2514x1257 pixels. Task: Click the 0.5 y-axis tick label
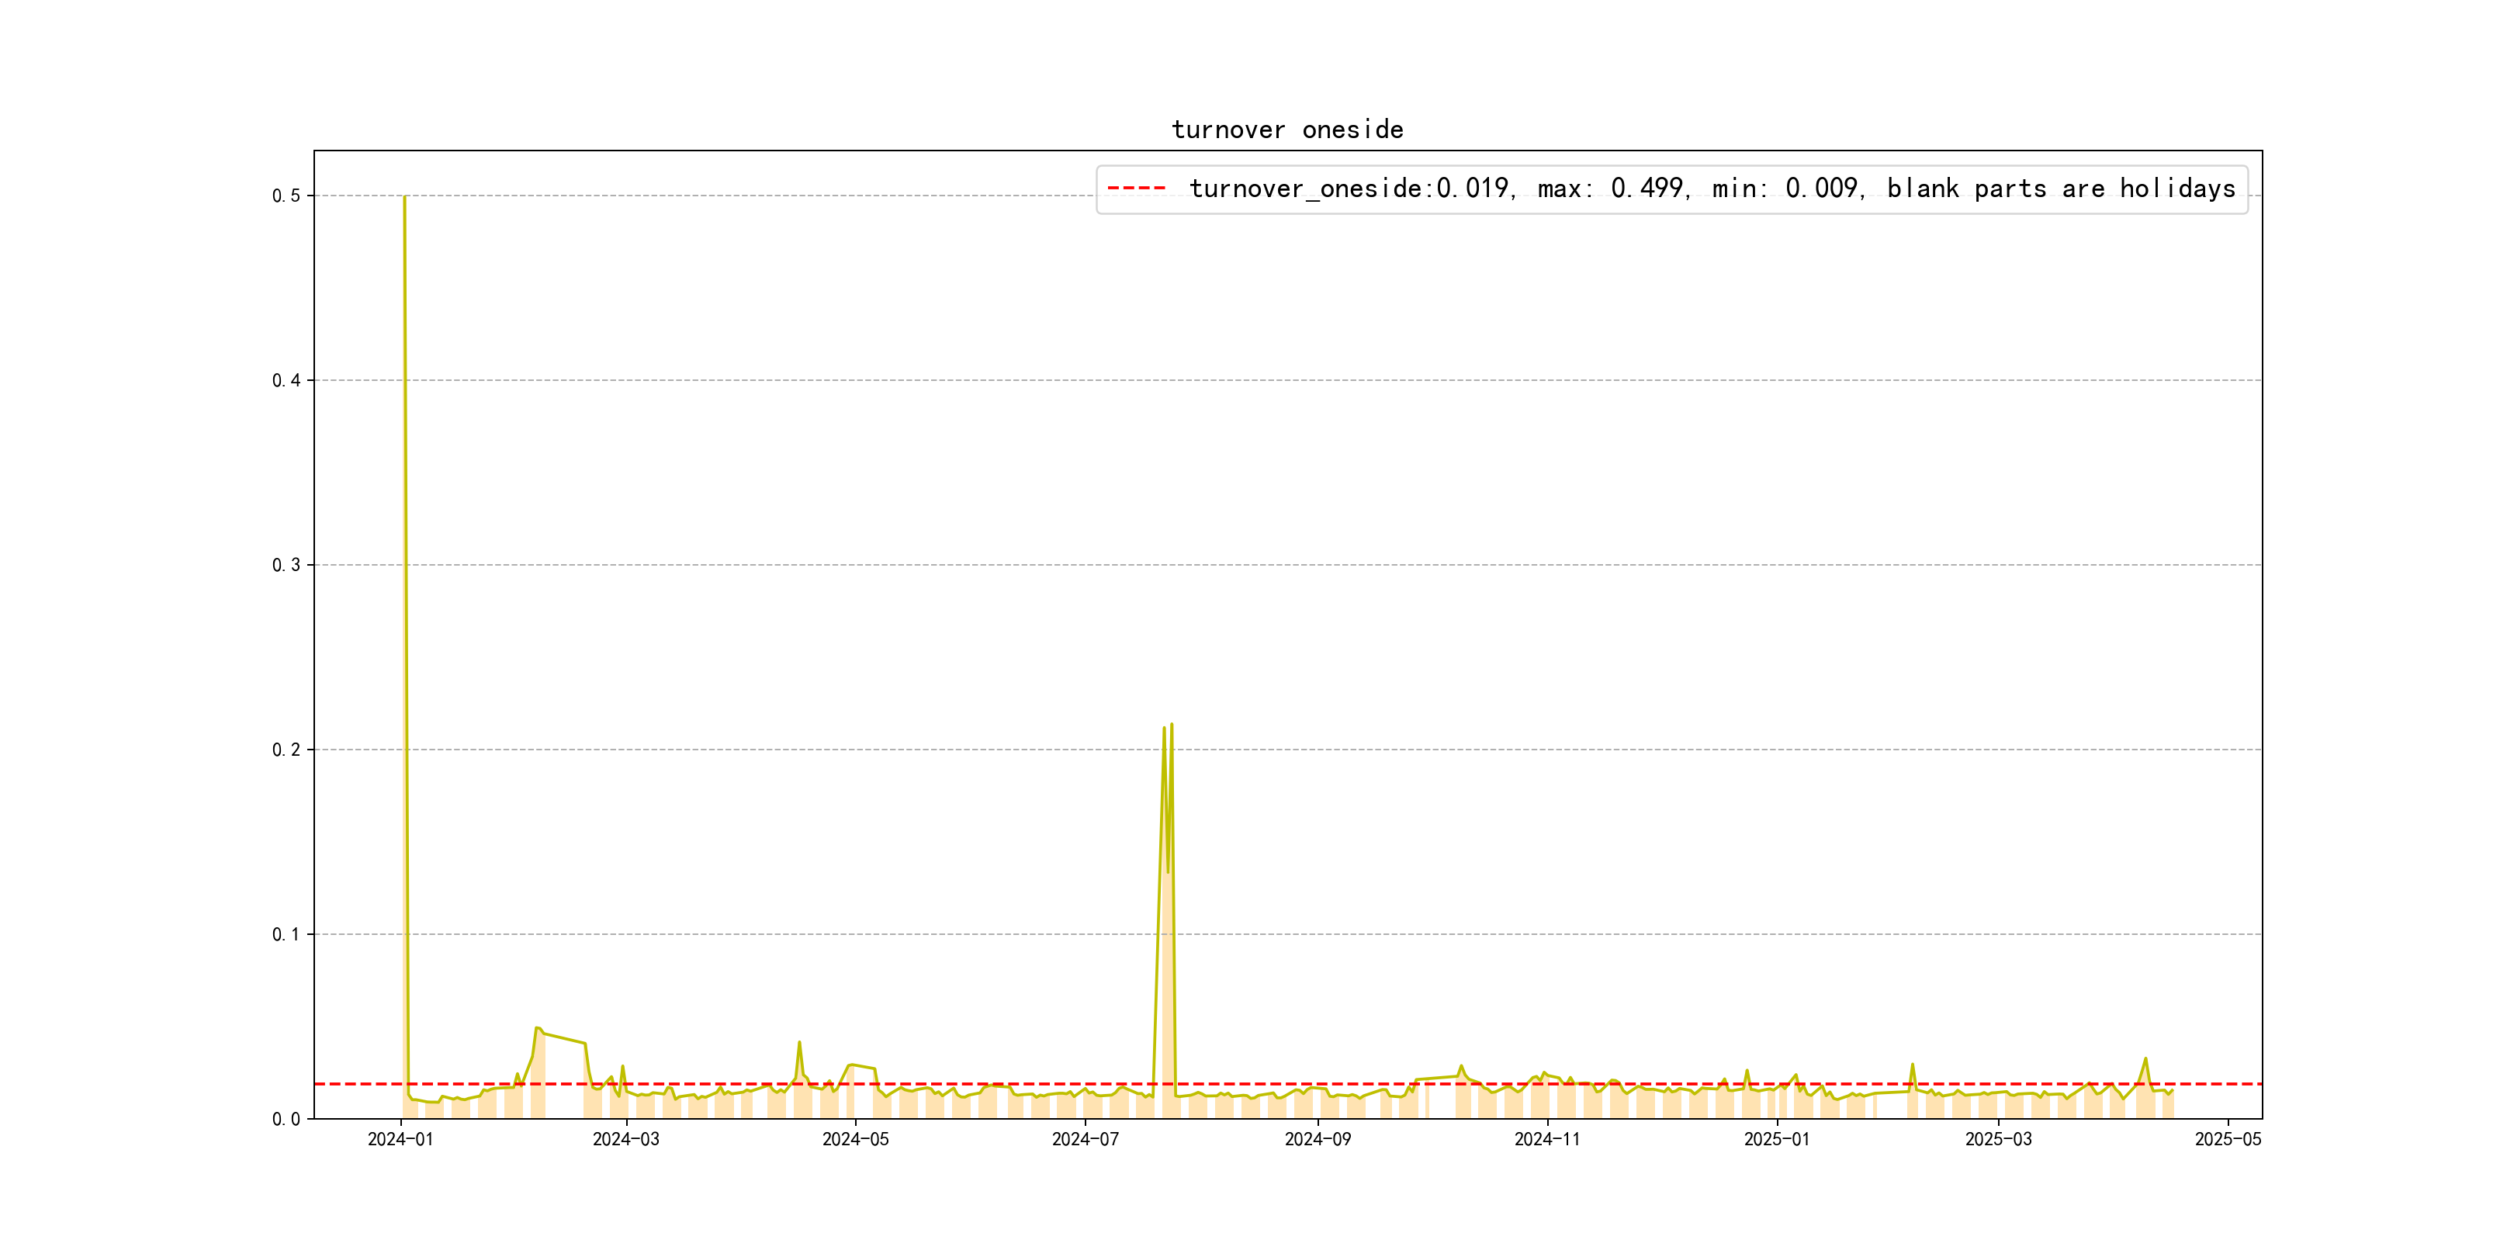[x=286, y=196]
